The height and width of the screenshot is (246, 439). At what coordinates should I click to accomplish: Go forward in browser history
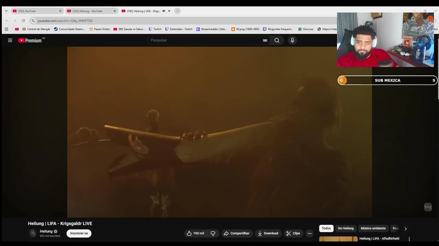[15, 20]
